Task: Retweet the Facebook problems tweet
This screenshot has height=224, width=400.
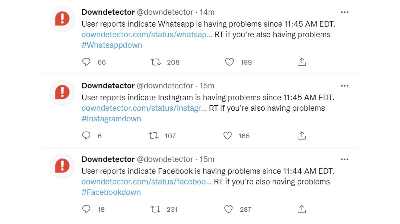Action: (155, 209)
